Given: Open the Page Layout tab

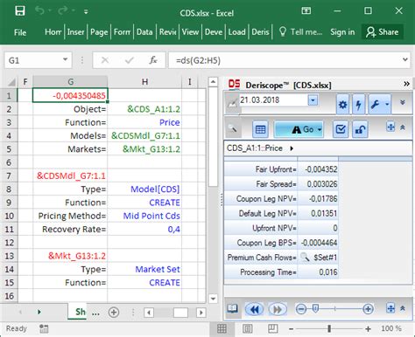Looking at the screenshot, I should tap(99, 32).
